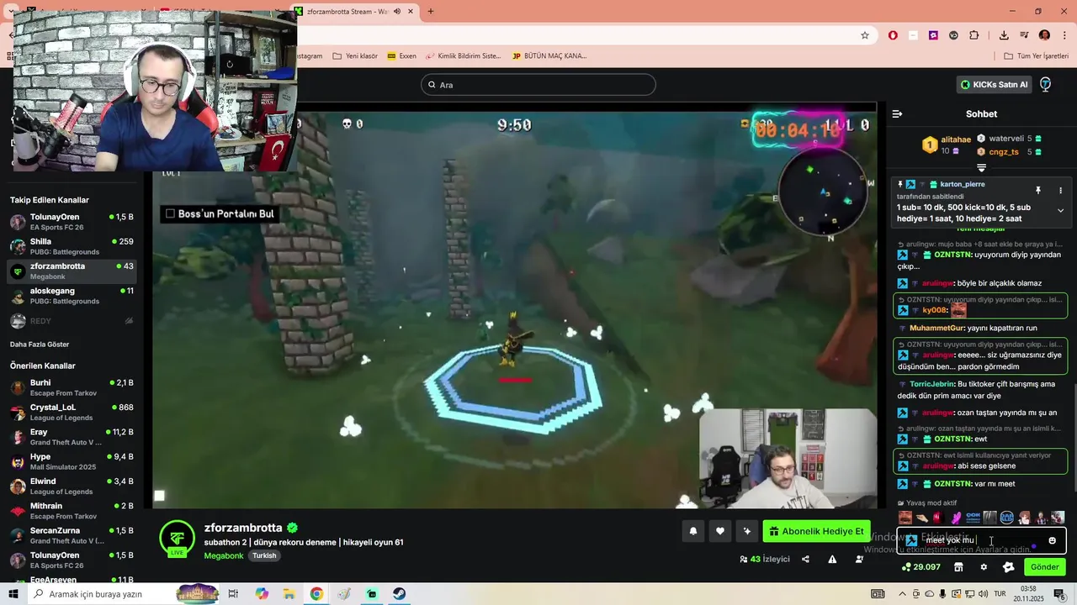Click the pin icon on the pinned message

click(x=1037, y=191)
